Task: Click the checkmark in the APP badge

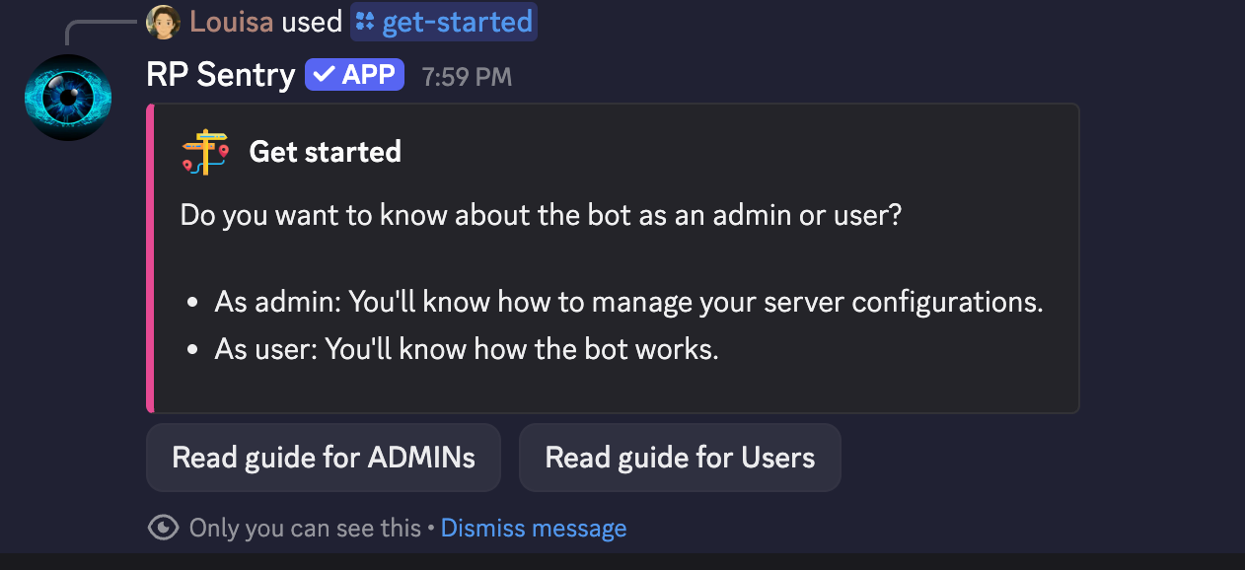Action: [x=324, y=75]
